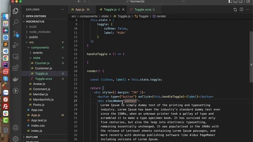253x142 pixels.
Task: Toggle the primary sidebar layout icon
Action: [x=230, y=2]
